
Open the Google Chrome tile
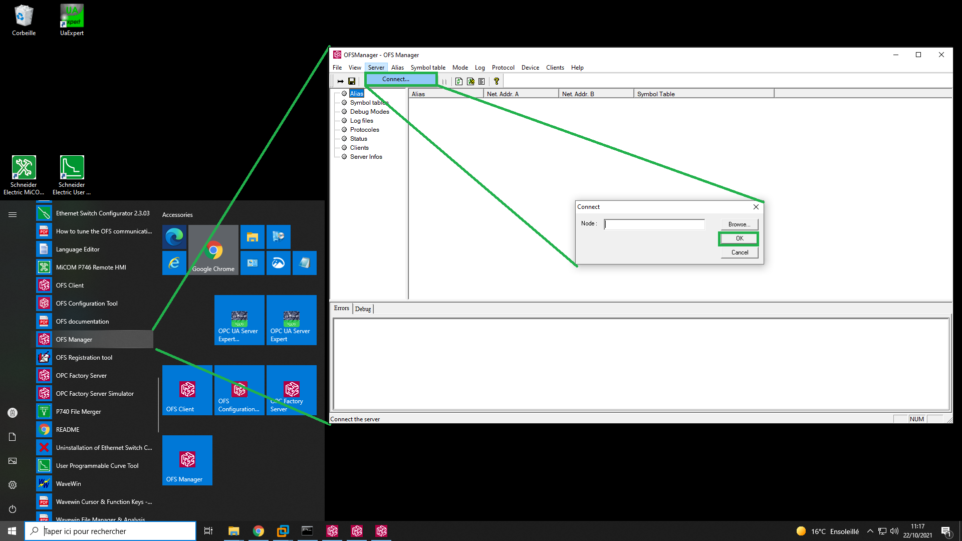click(213, 250)
